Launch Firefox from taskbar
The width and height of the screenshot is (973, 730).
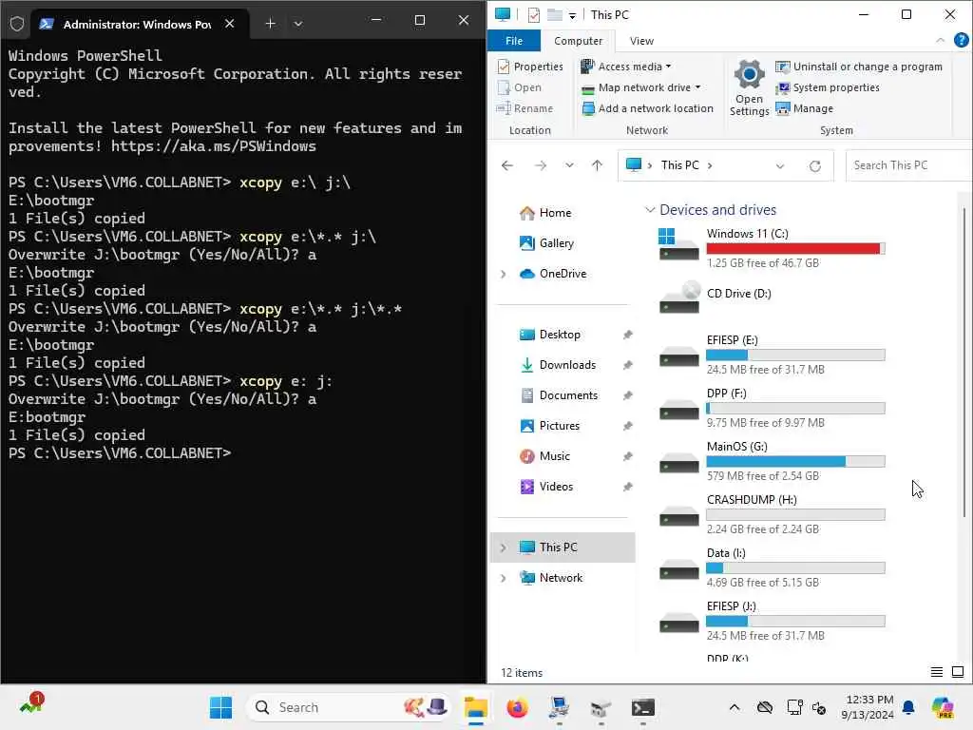(x=517, y=707)
